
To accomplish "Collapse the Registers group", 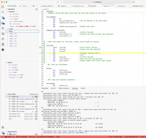I will click(x=8, y=12).
